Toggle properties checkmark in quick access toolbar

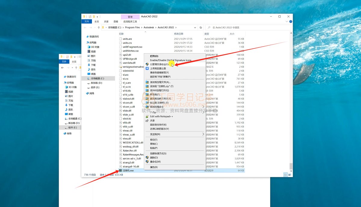[x=89, y=17]
